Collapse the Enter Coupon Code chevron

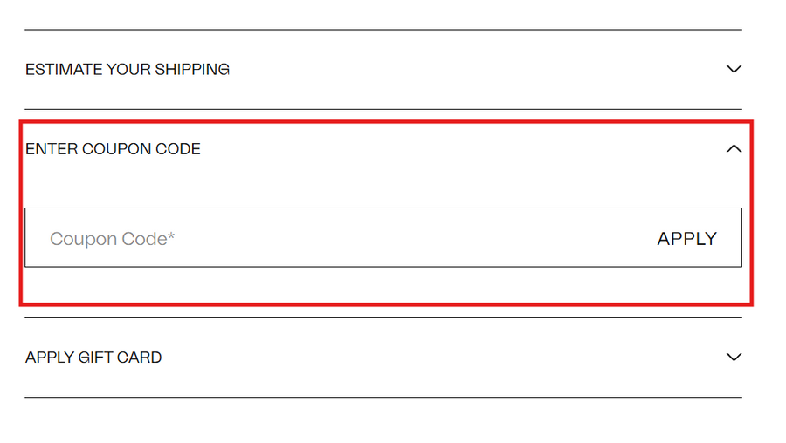point(734,149)
